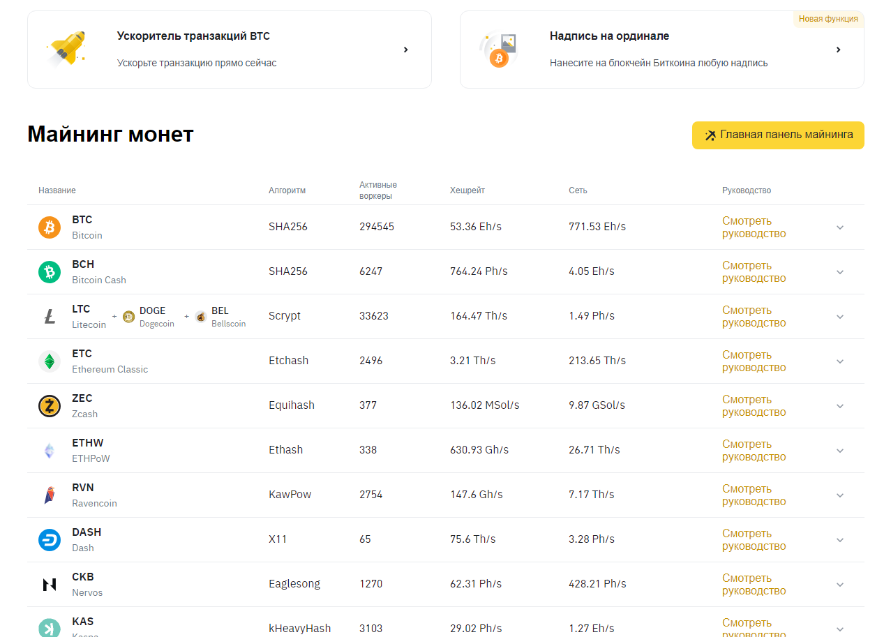The width and height of the screenshot is (891, 637).
Task: Select the Equihash algorithm cell
Action: pyautogui.click(x=292, y=405)
